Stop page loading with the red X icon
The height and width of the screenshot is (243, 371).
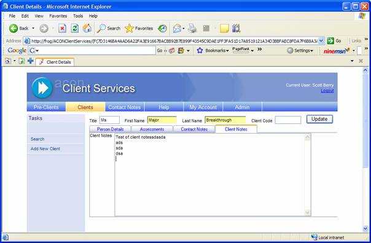62,28
